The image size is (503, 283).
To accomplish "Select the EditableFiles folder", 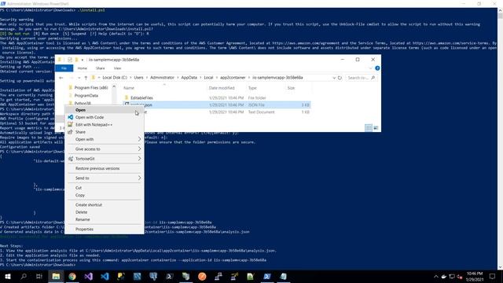I will pos(141,97).
